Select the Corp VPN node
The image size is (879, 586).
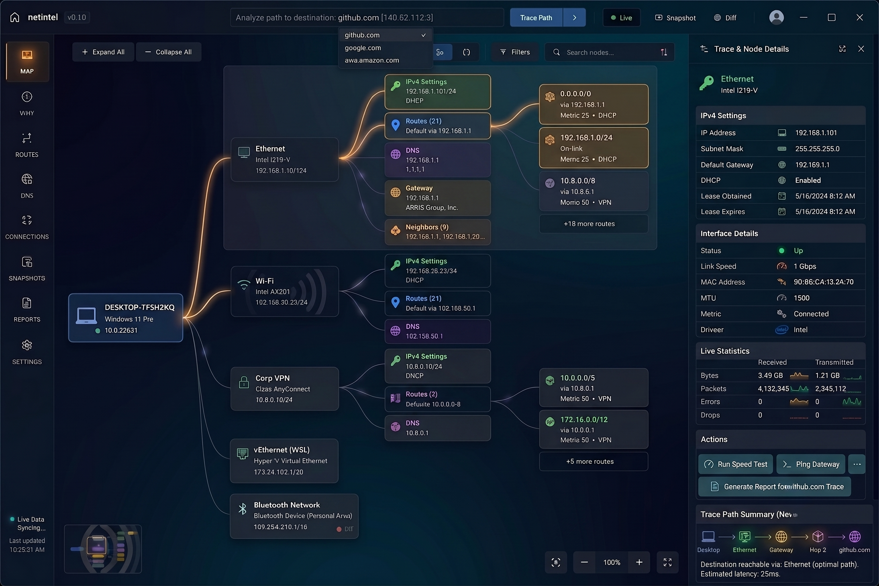(285, 389)
